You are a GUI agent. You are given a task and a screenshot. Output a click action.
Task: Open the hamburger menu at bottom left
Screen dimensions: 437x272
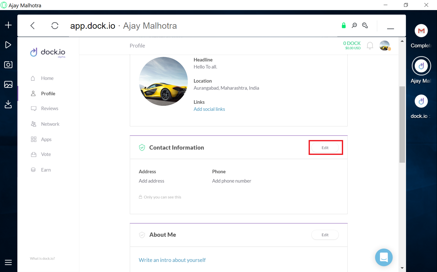tap(8, 262)
